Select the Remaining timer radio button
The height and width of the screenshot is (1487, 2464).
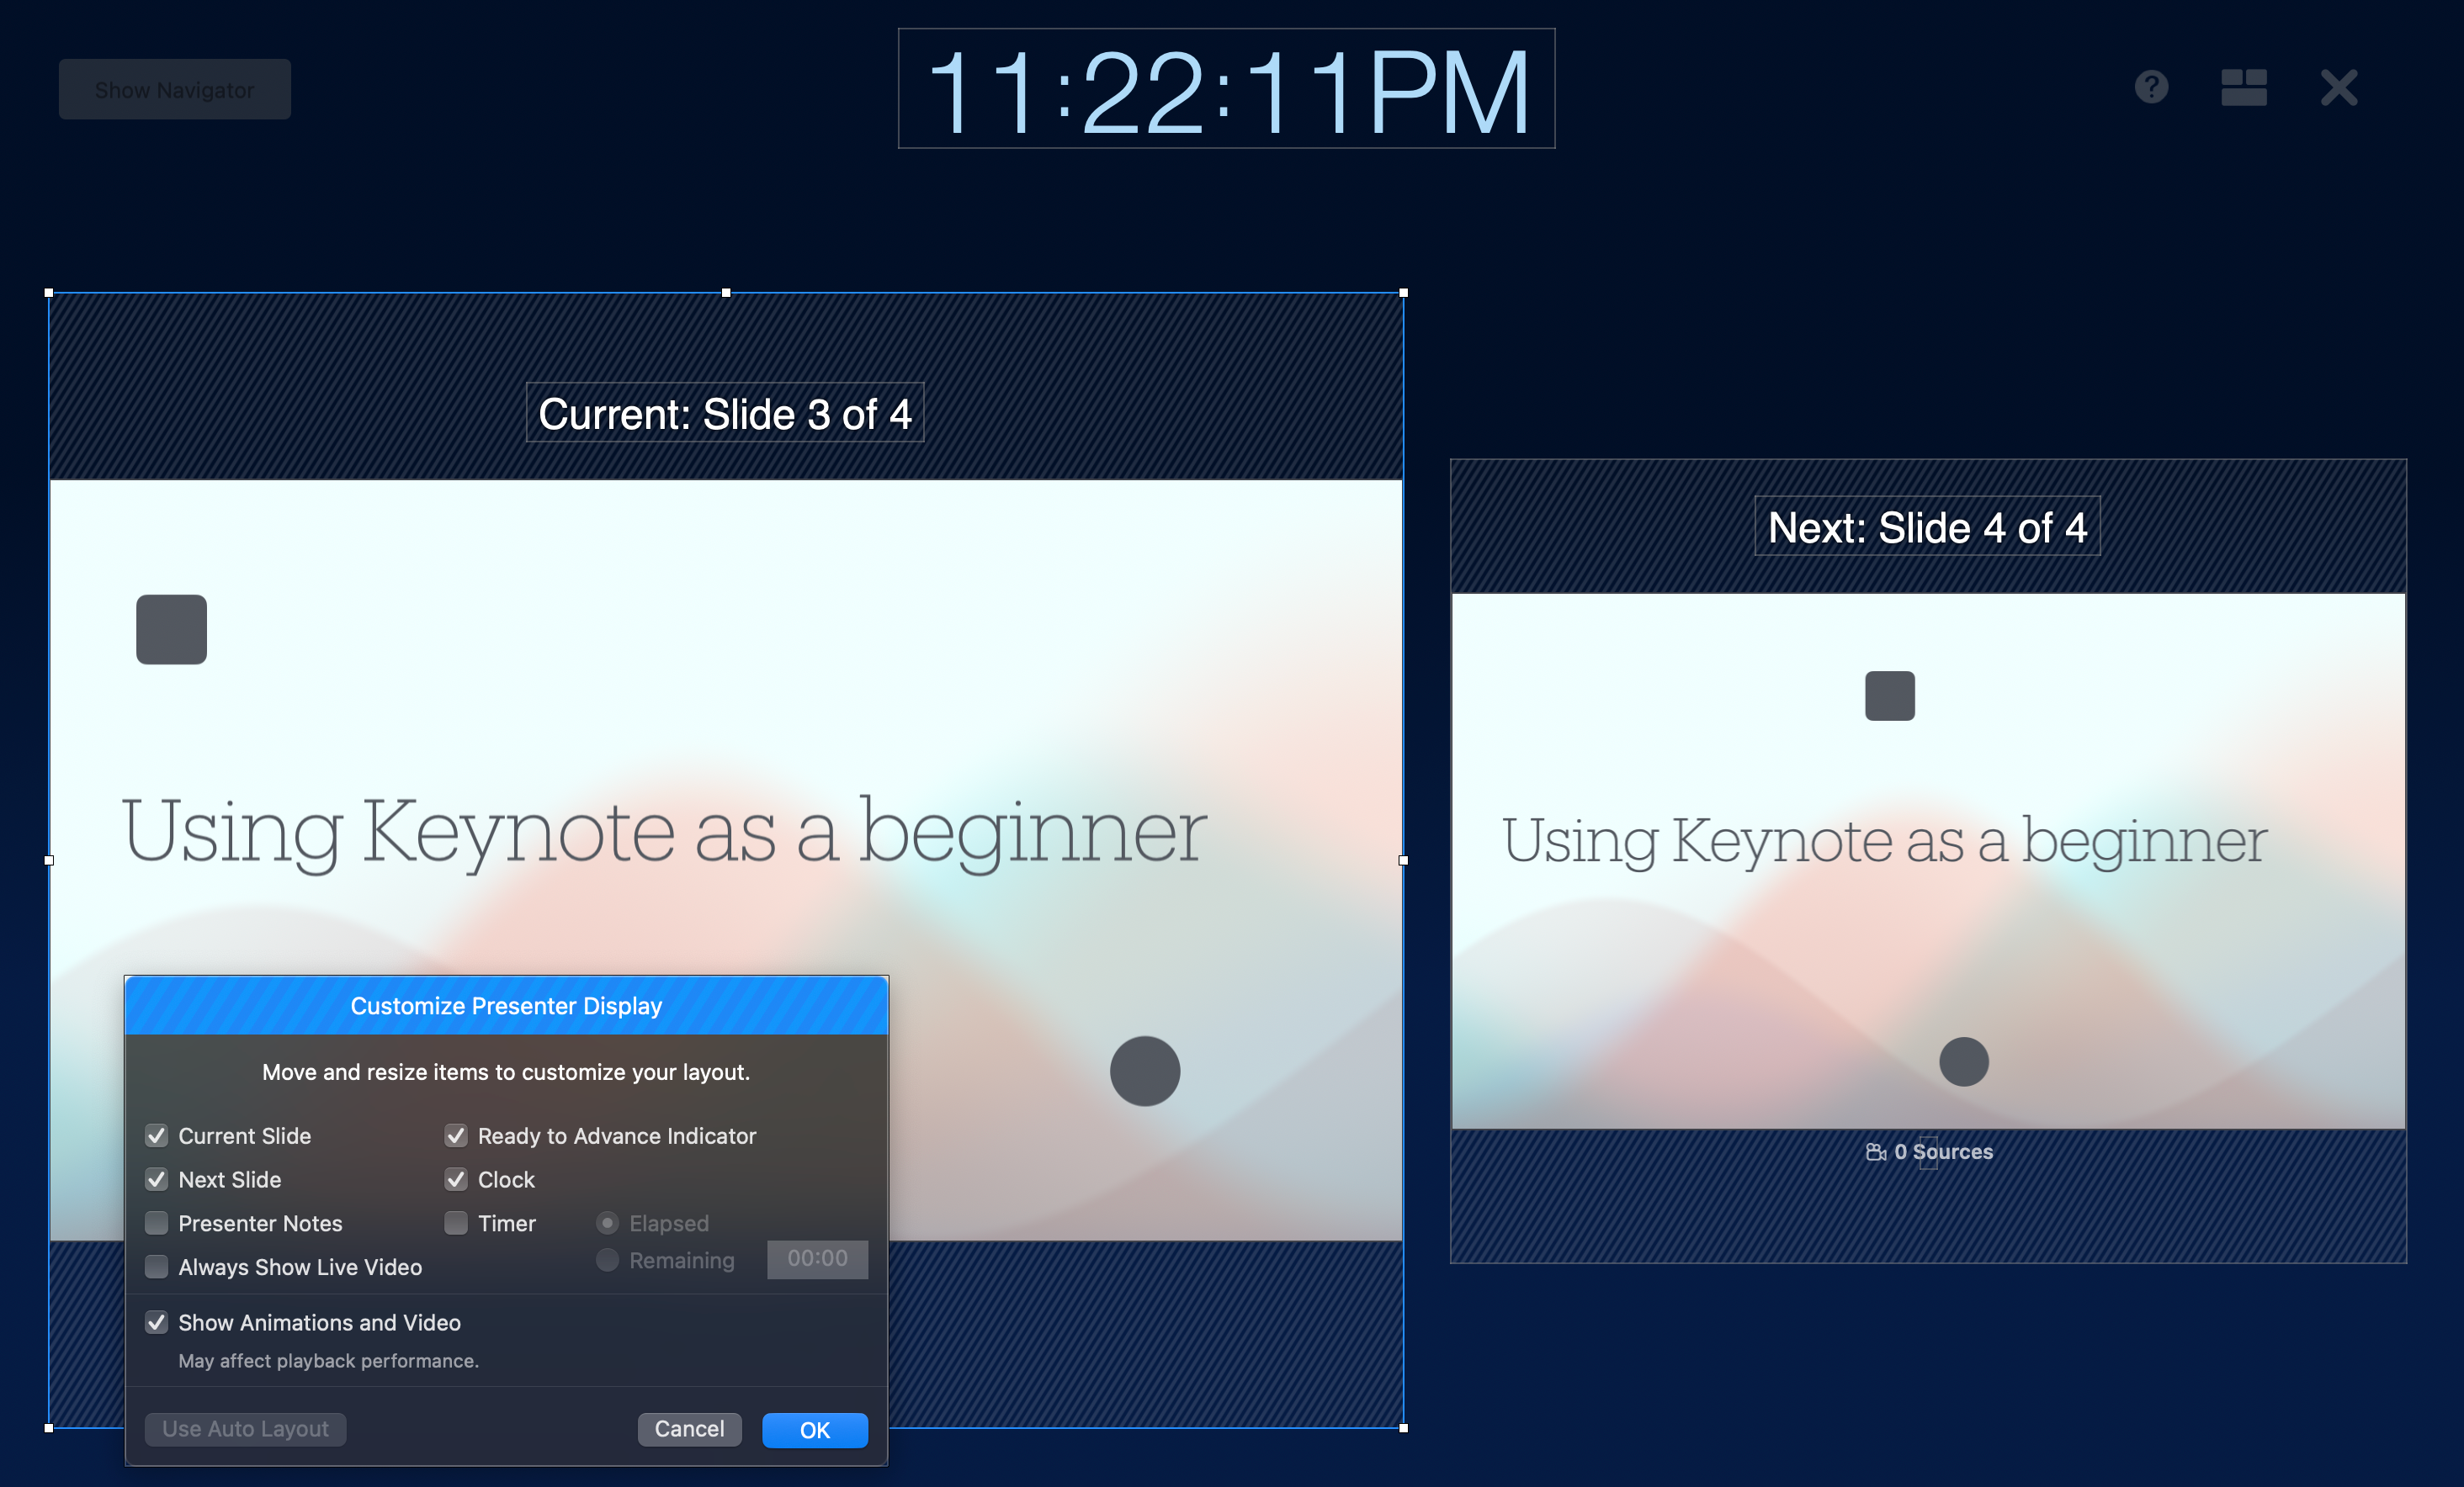point(607,1260)
